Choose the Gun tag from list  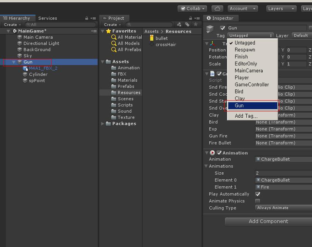tap(252, 106)
